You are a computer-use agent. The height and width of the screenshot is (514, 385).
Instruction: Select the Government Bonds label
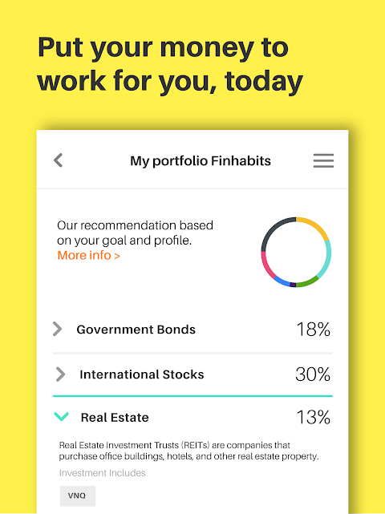[136, 330]
